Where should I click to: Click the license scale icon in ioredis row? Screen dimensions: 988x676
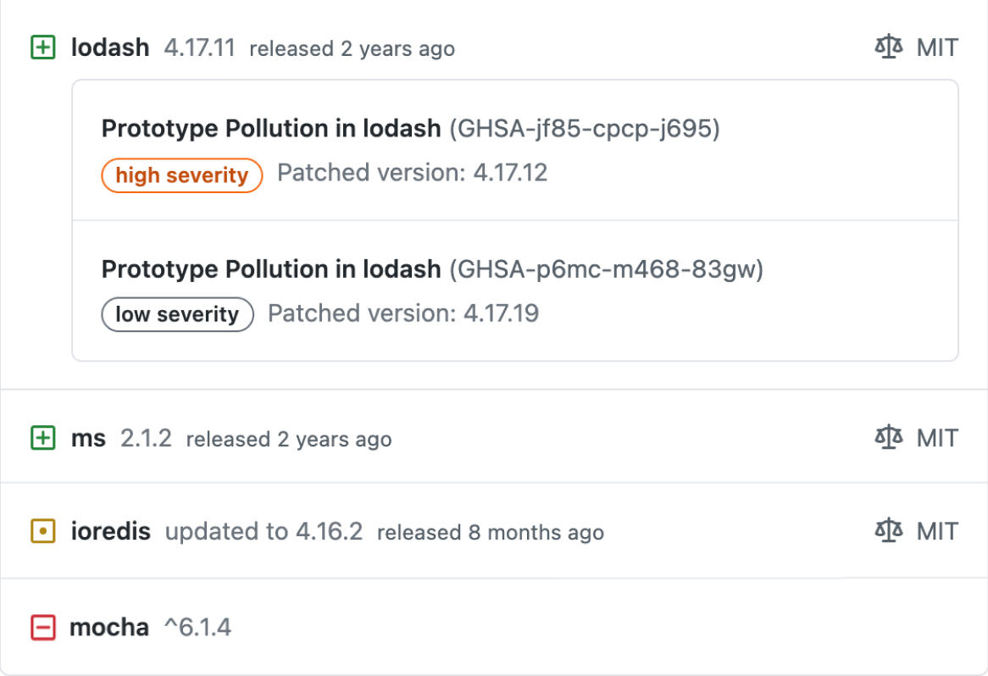(x=888, y=530)
